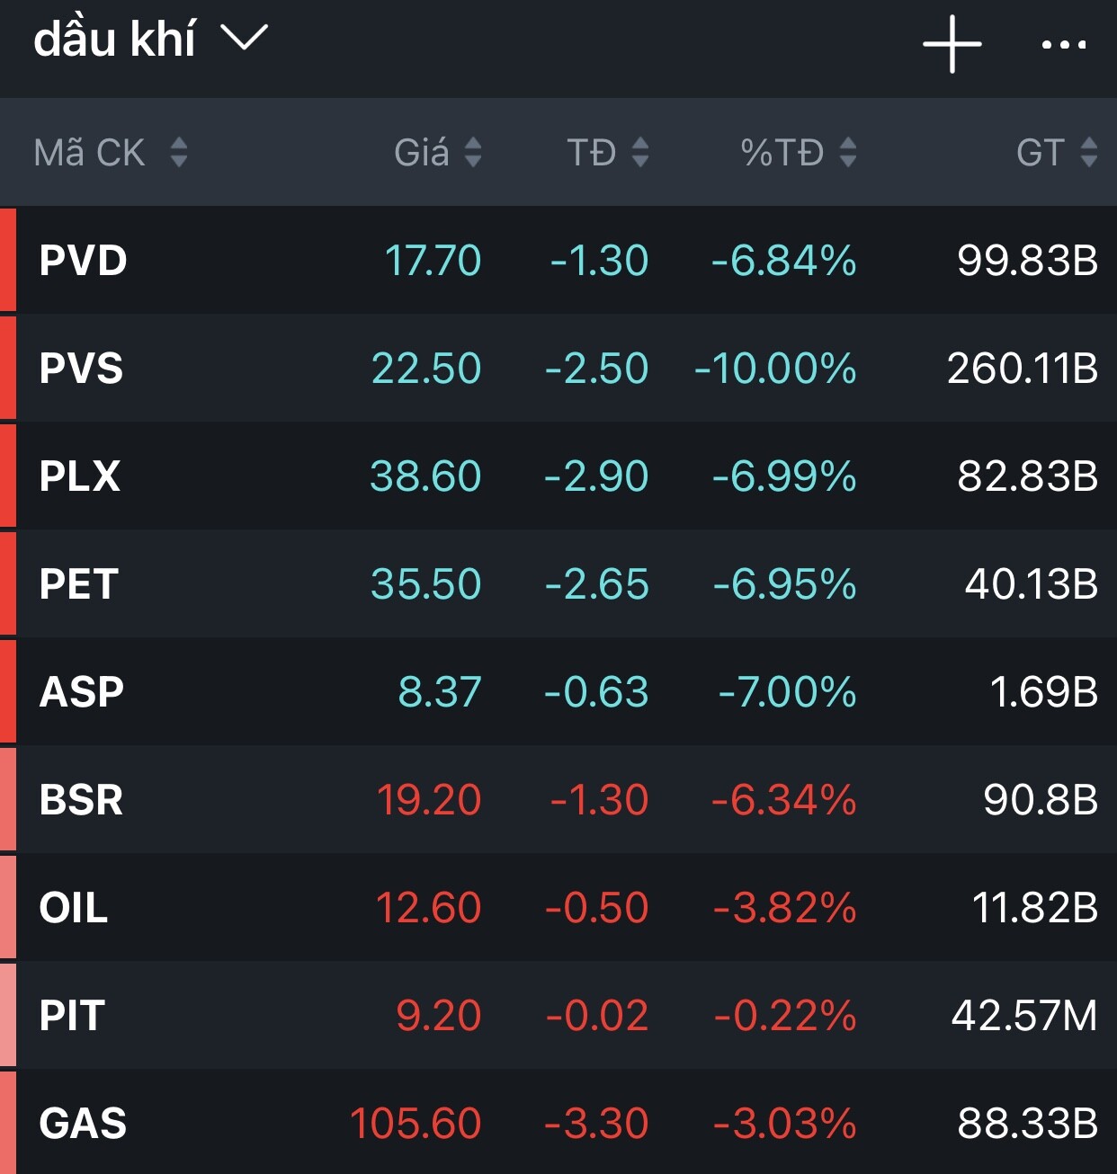Click the red color bar beside PVD
The image size is (1117, 1174).
point(8,260)
